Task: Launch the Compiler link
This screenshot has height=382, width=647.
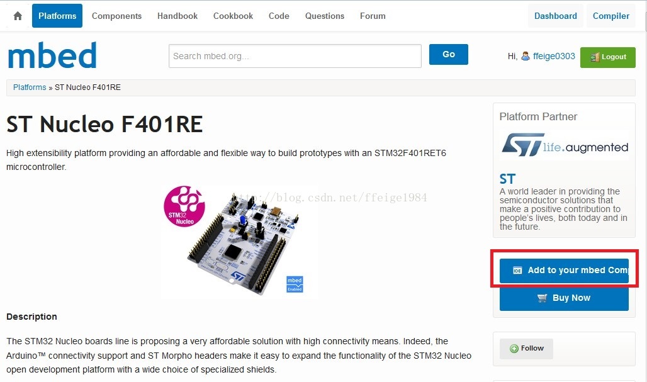Action: click(x=611, y=16)
